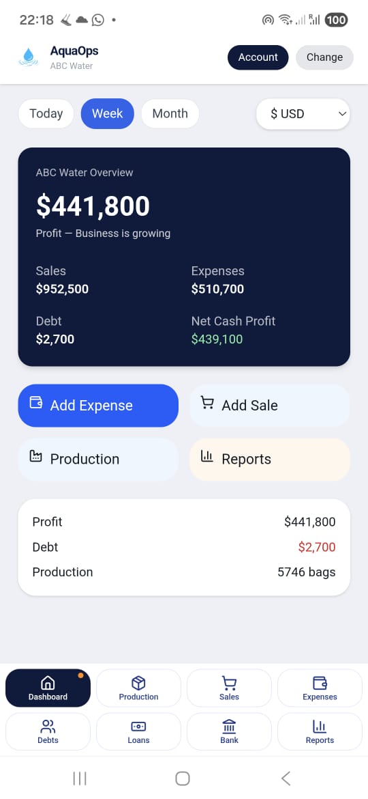Click the box icon on Production nav tab
The image size is (368, 799).
(138, 683)
